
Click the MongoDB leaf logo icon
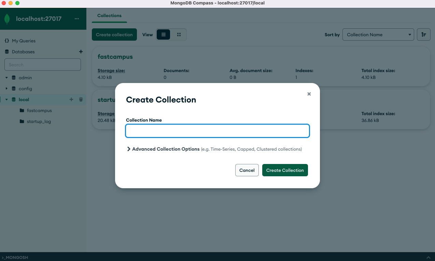pos(7,19)
